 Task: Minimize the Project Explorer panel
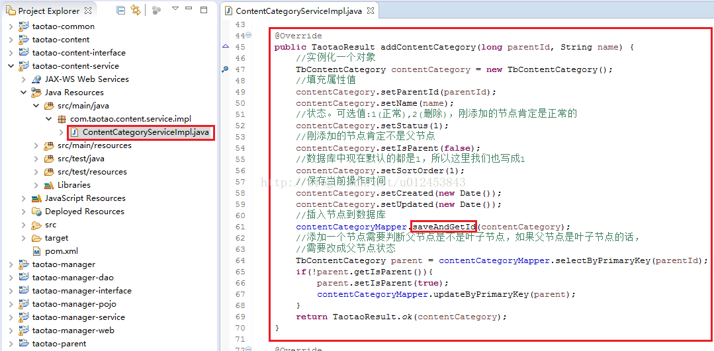190,9
